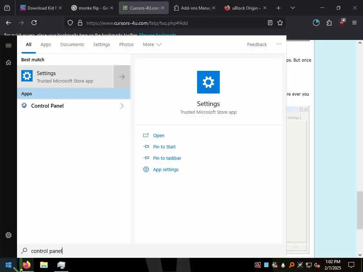
Task: Click the Feedback button
Action: (x=257, y=44)
